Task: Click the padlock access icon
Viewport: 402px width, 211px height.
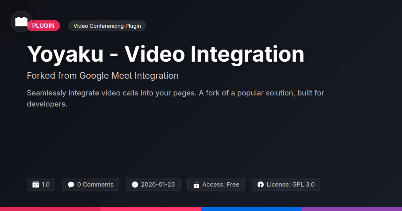Action: point(196,185)
